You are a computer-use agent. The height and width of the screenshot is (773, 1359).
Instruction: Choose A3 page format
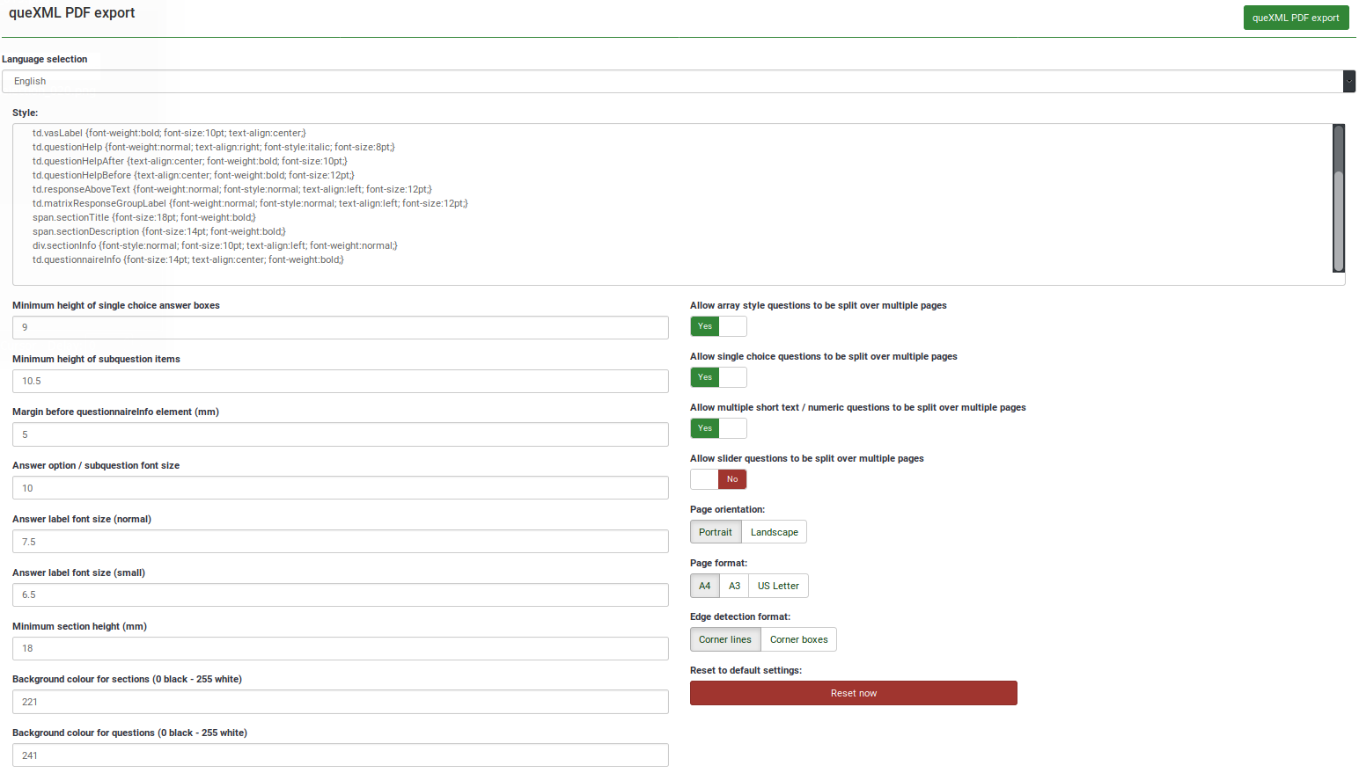[734, 586]
